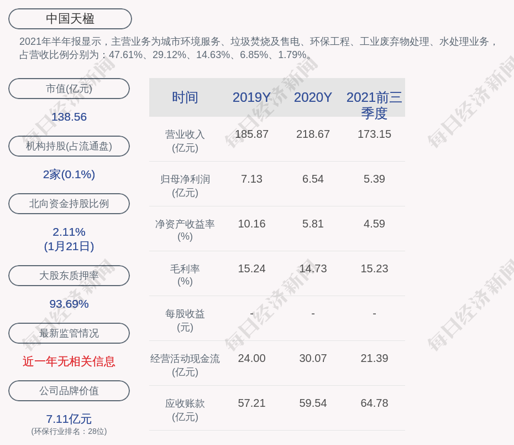Click the 93.69% pledge rate value
This screenshot has height=445, width=514.
click(69, 304)
